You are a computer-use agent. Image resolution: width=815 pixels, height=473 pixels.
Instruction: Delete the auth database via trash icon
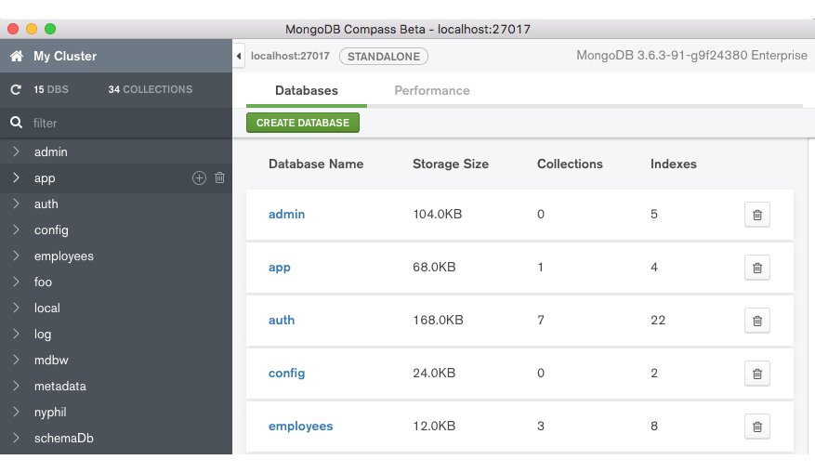[756, 321]
